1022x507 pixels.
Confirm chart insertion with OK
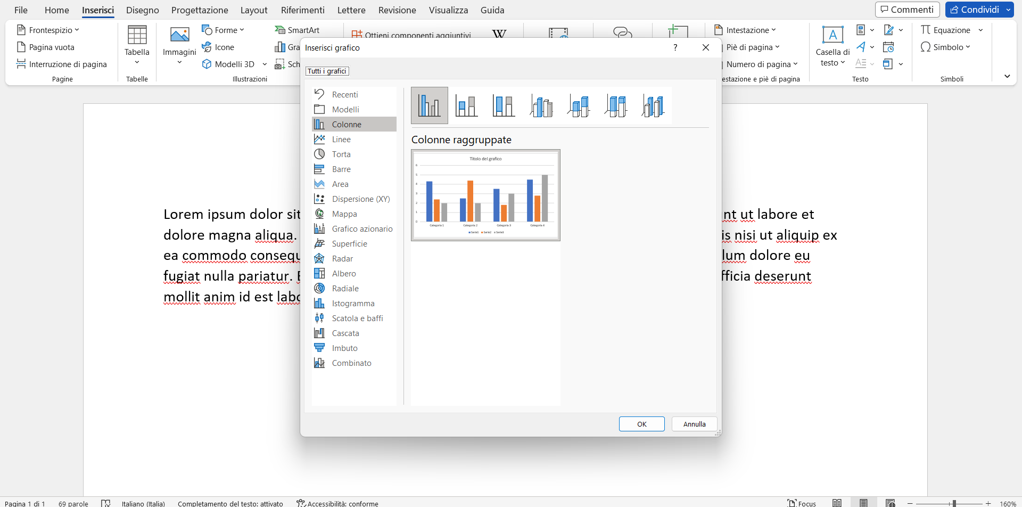(641, 423)
